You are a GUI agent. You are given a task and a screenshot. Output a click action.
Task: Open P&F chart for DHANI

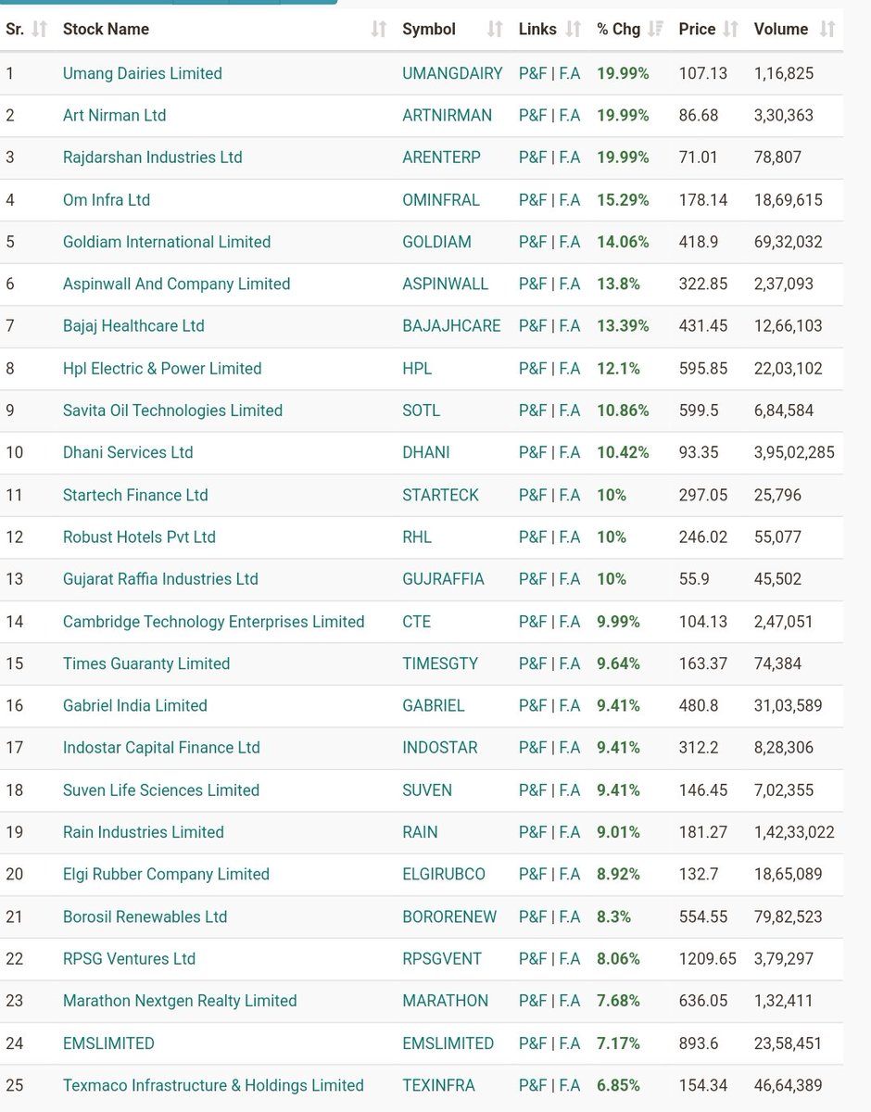click(533, 453)
